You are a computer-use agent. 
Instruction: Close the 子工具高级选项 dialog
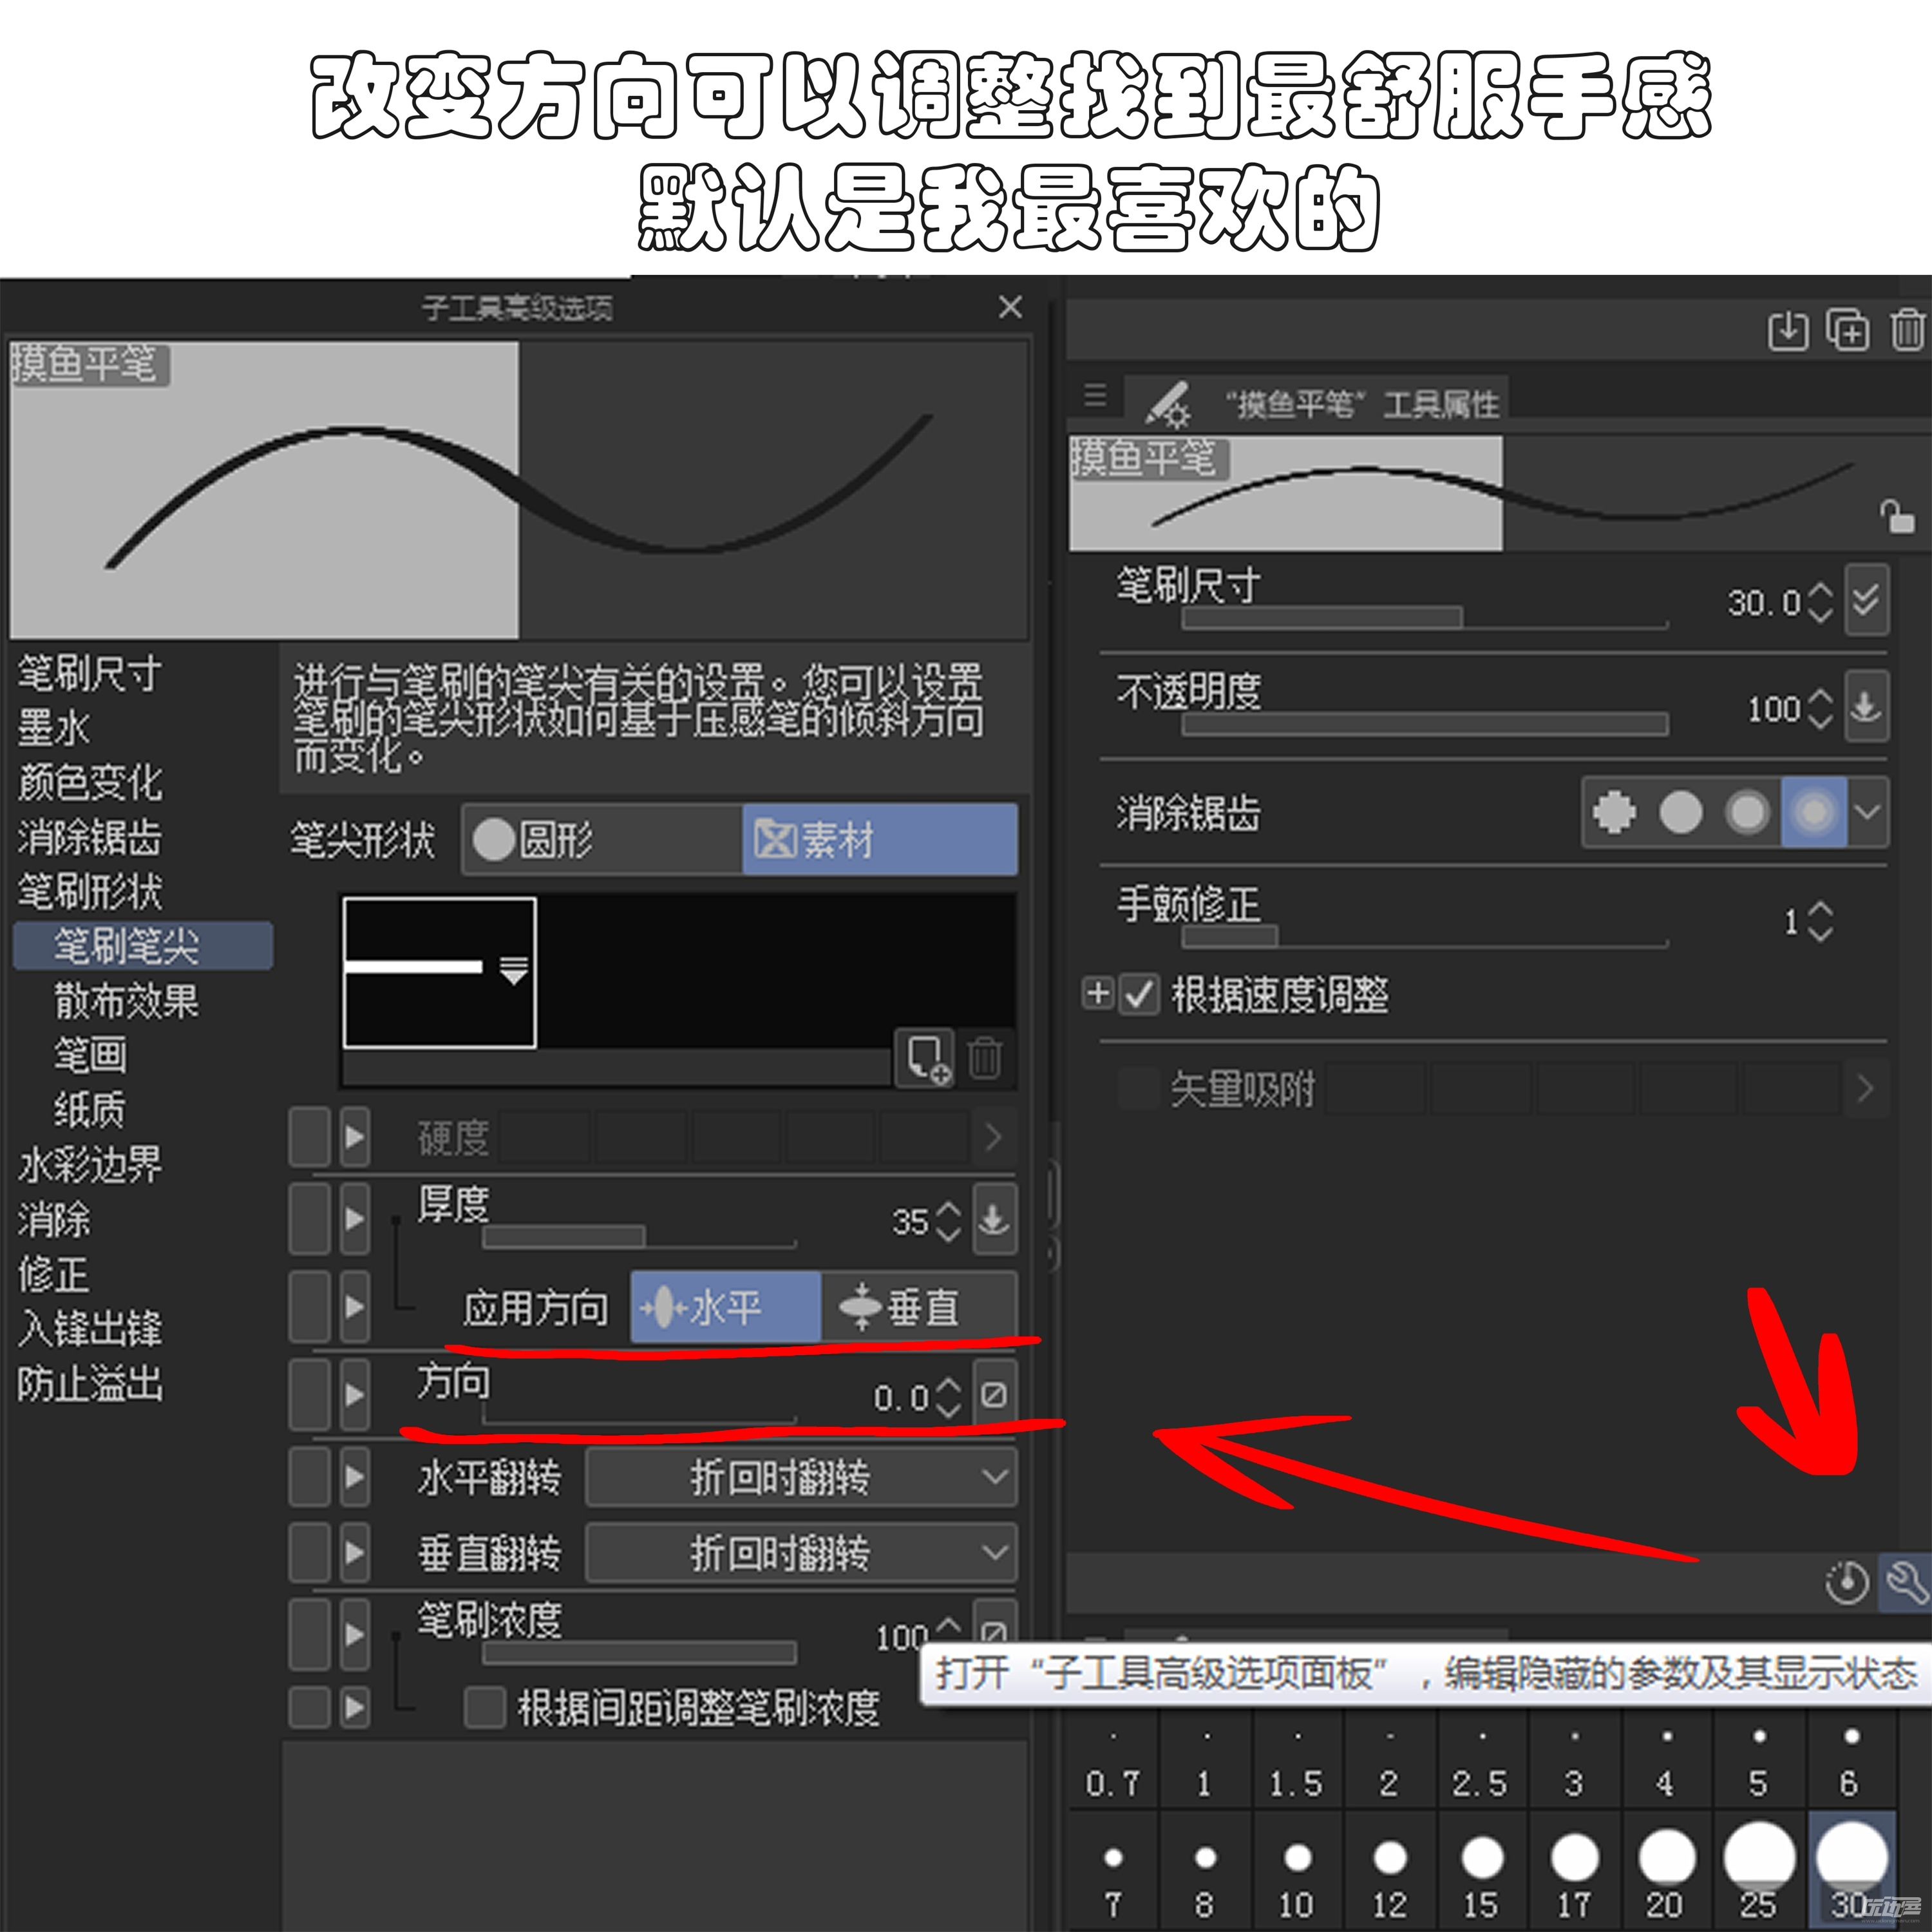pyautogui.click(x=1010, y=306)
